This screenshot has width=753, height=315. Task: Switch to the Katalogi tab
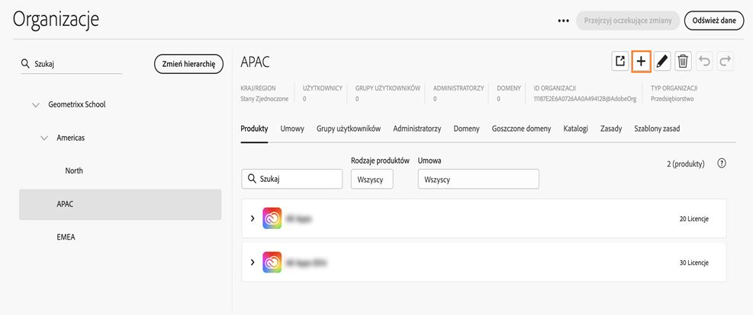coord(576,129)
